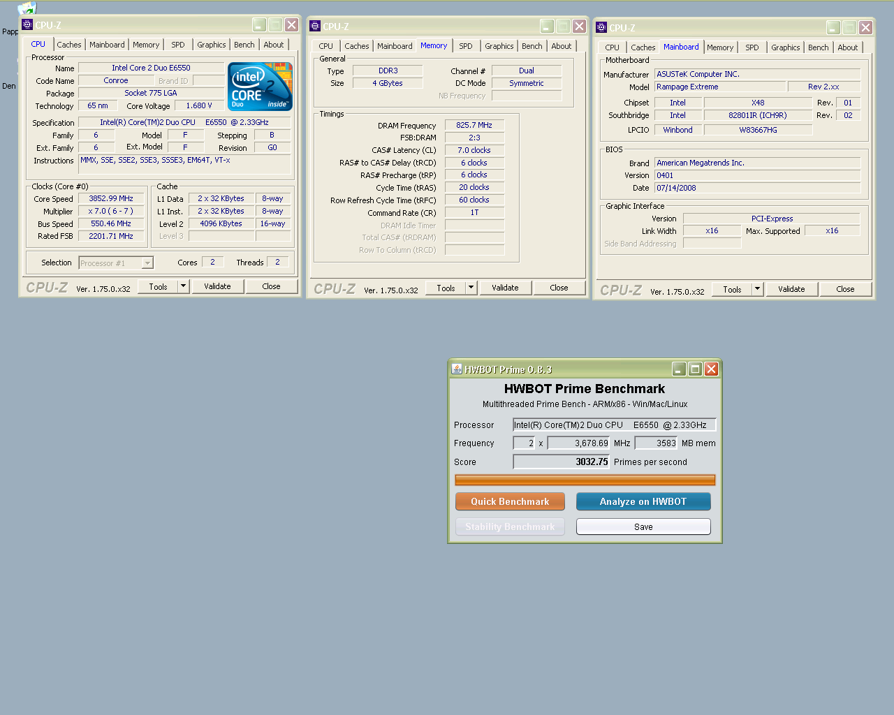
Task: Select Graphics tab in Mainboard CPU-Z window
Action: [786, 47]
